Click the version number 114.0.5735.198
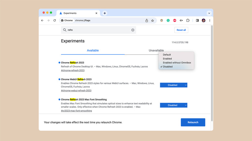252x141 pixels. (180, 42)
